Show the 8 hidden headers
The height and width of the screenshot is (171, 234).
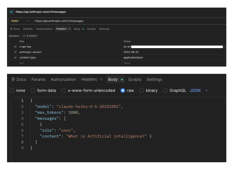click(30, 36)
